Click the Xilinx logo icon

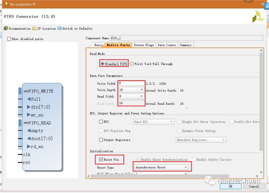tap(258, 17)
